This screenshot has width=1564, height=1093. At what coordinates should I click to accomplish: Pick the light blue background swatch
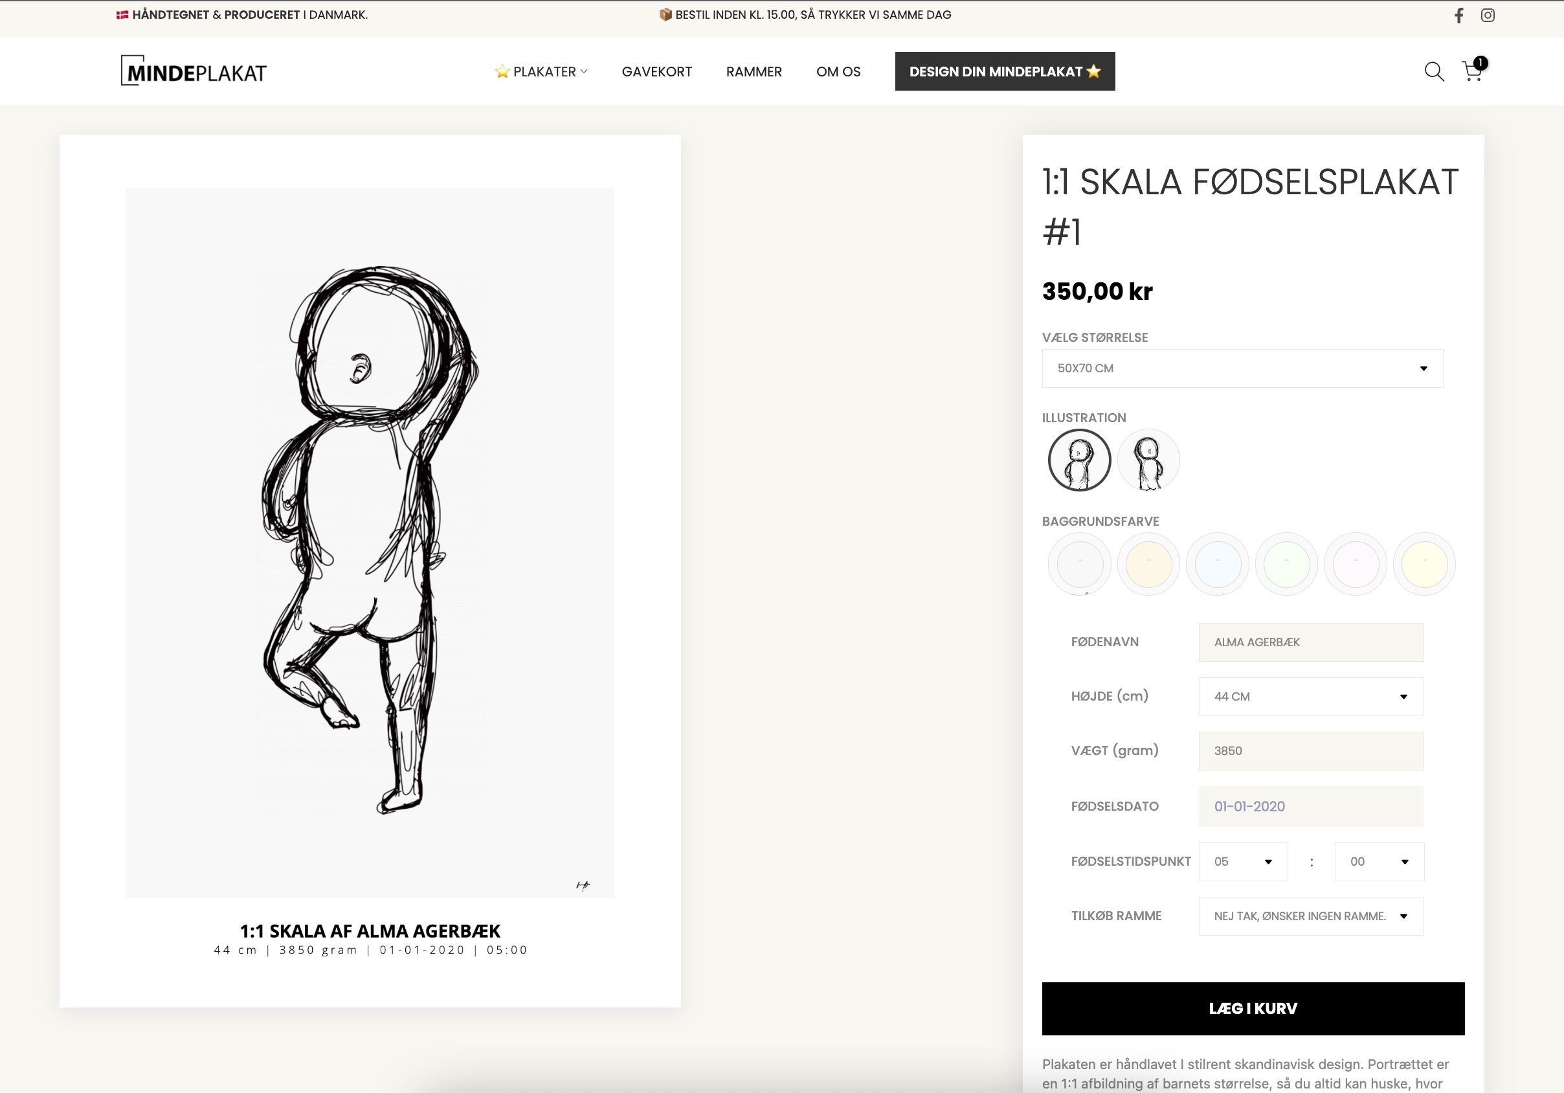1217,564
